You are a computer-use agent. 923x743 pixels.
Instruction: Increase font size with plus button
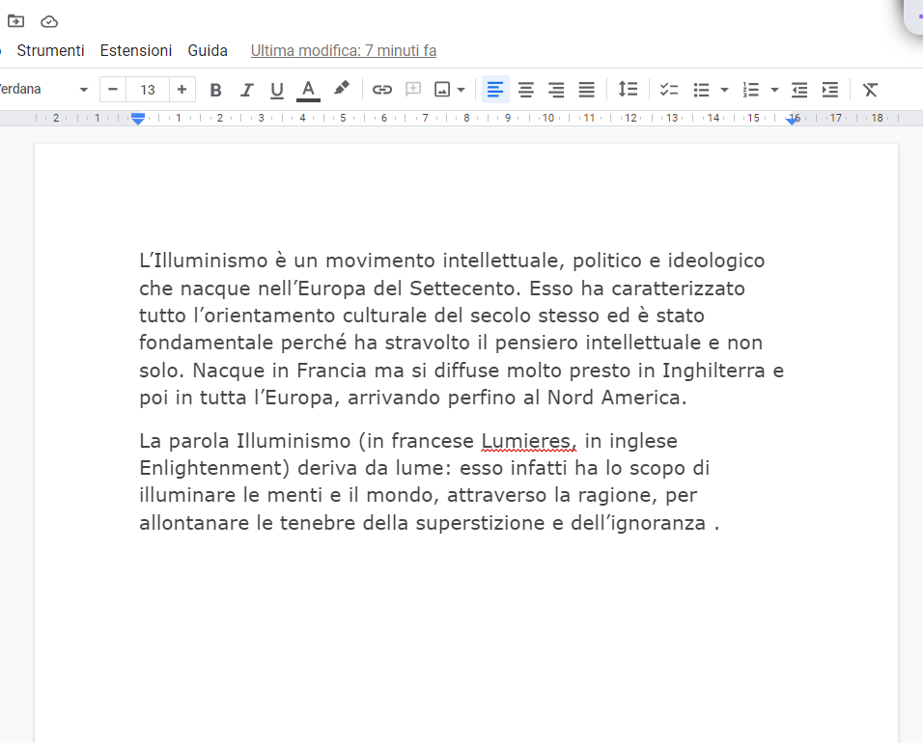(x=182, y=90)
